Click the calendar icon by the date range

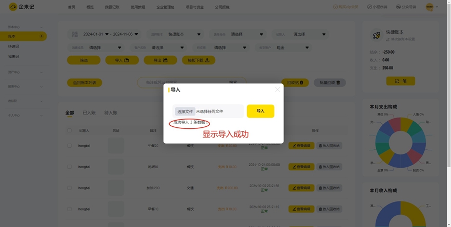point(75,34)
